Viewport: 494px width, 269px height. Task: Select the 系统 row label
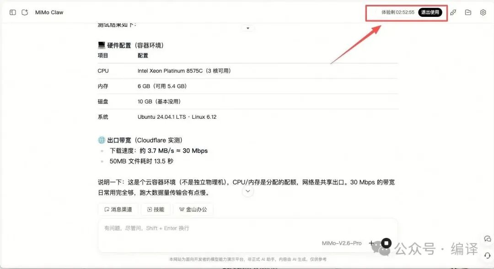tap(103, 117)
